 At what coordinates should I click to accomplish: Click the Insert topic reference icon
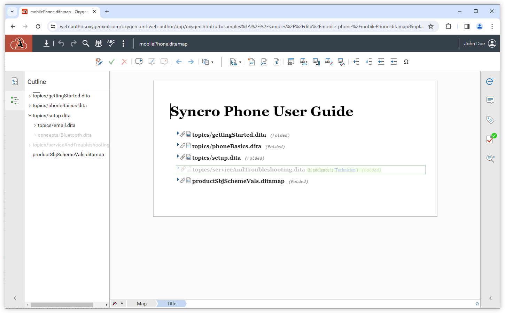point(264,62)
